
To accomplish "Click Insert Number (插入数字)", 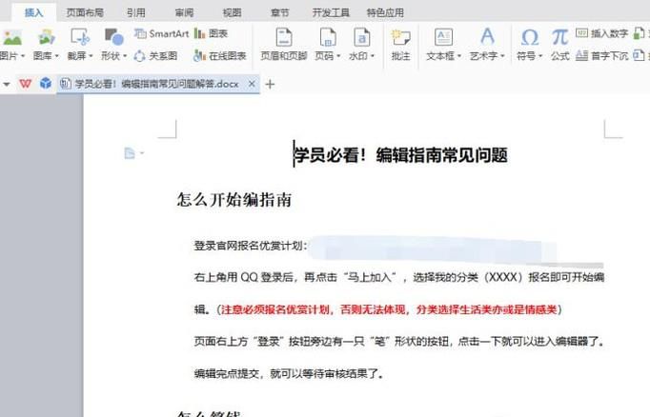I will click(x=602, y=33).
